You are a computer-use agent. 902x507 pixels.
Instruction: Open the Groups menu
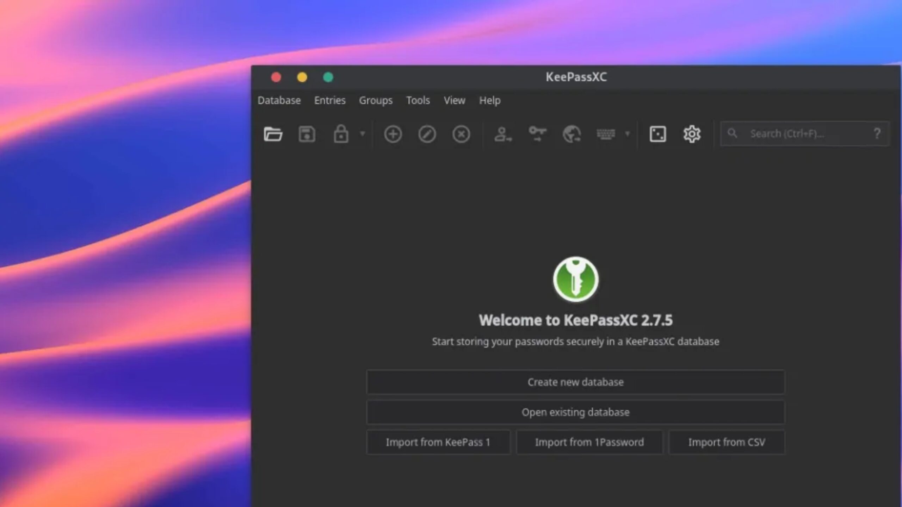click(x=376, y=100)
